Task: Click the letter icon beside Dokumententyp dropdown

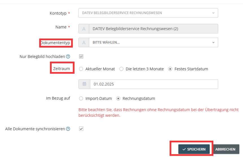Action: tap(84, 42)
